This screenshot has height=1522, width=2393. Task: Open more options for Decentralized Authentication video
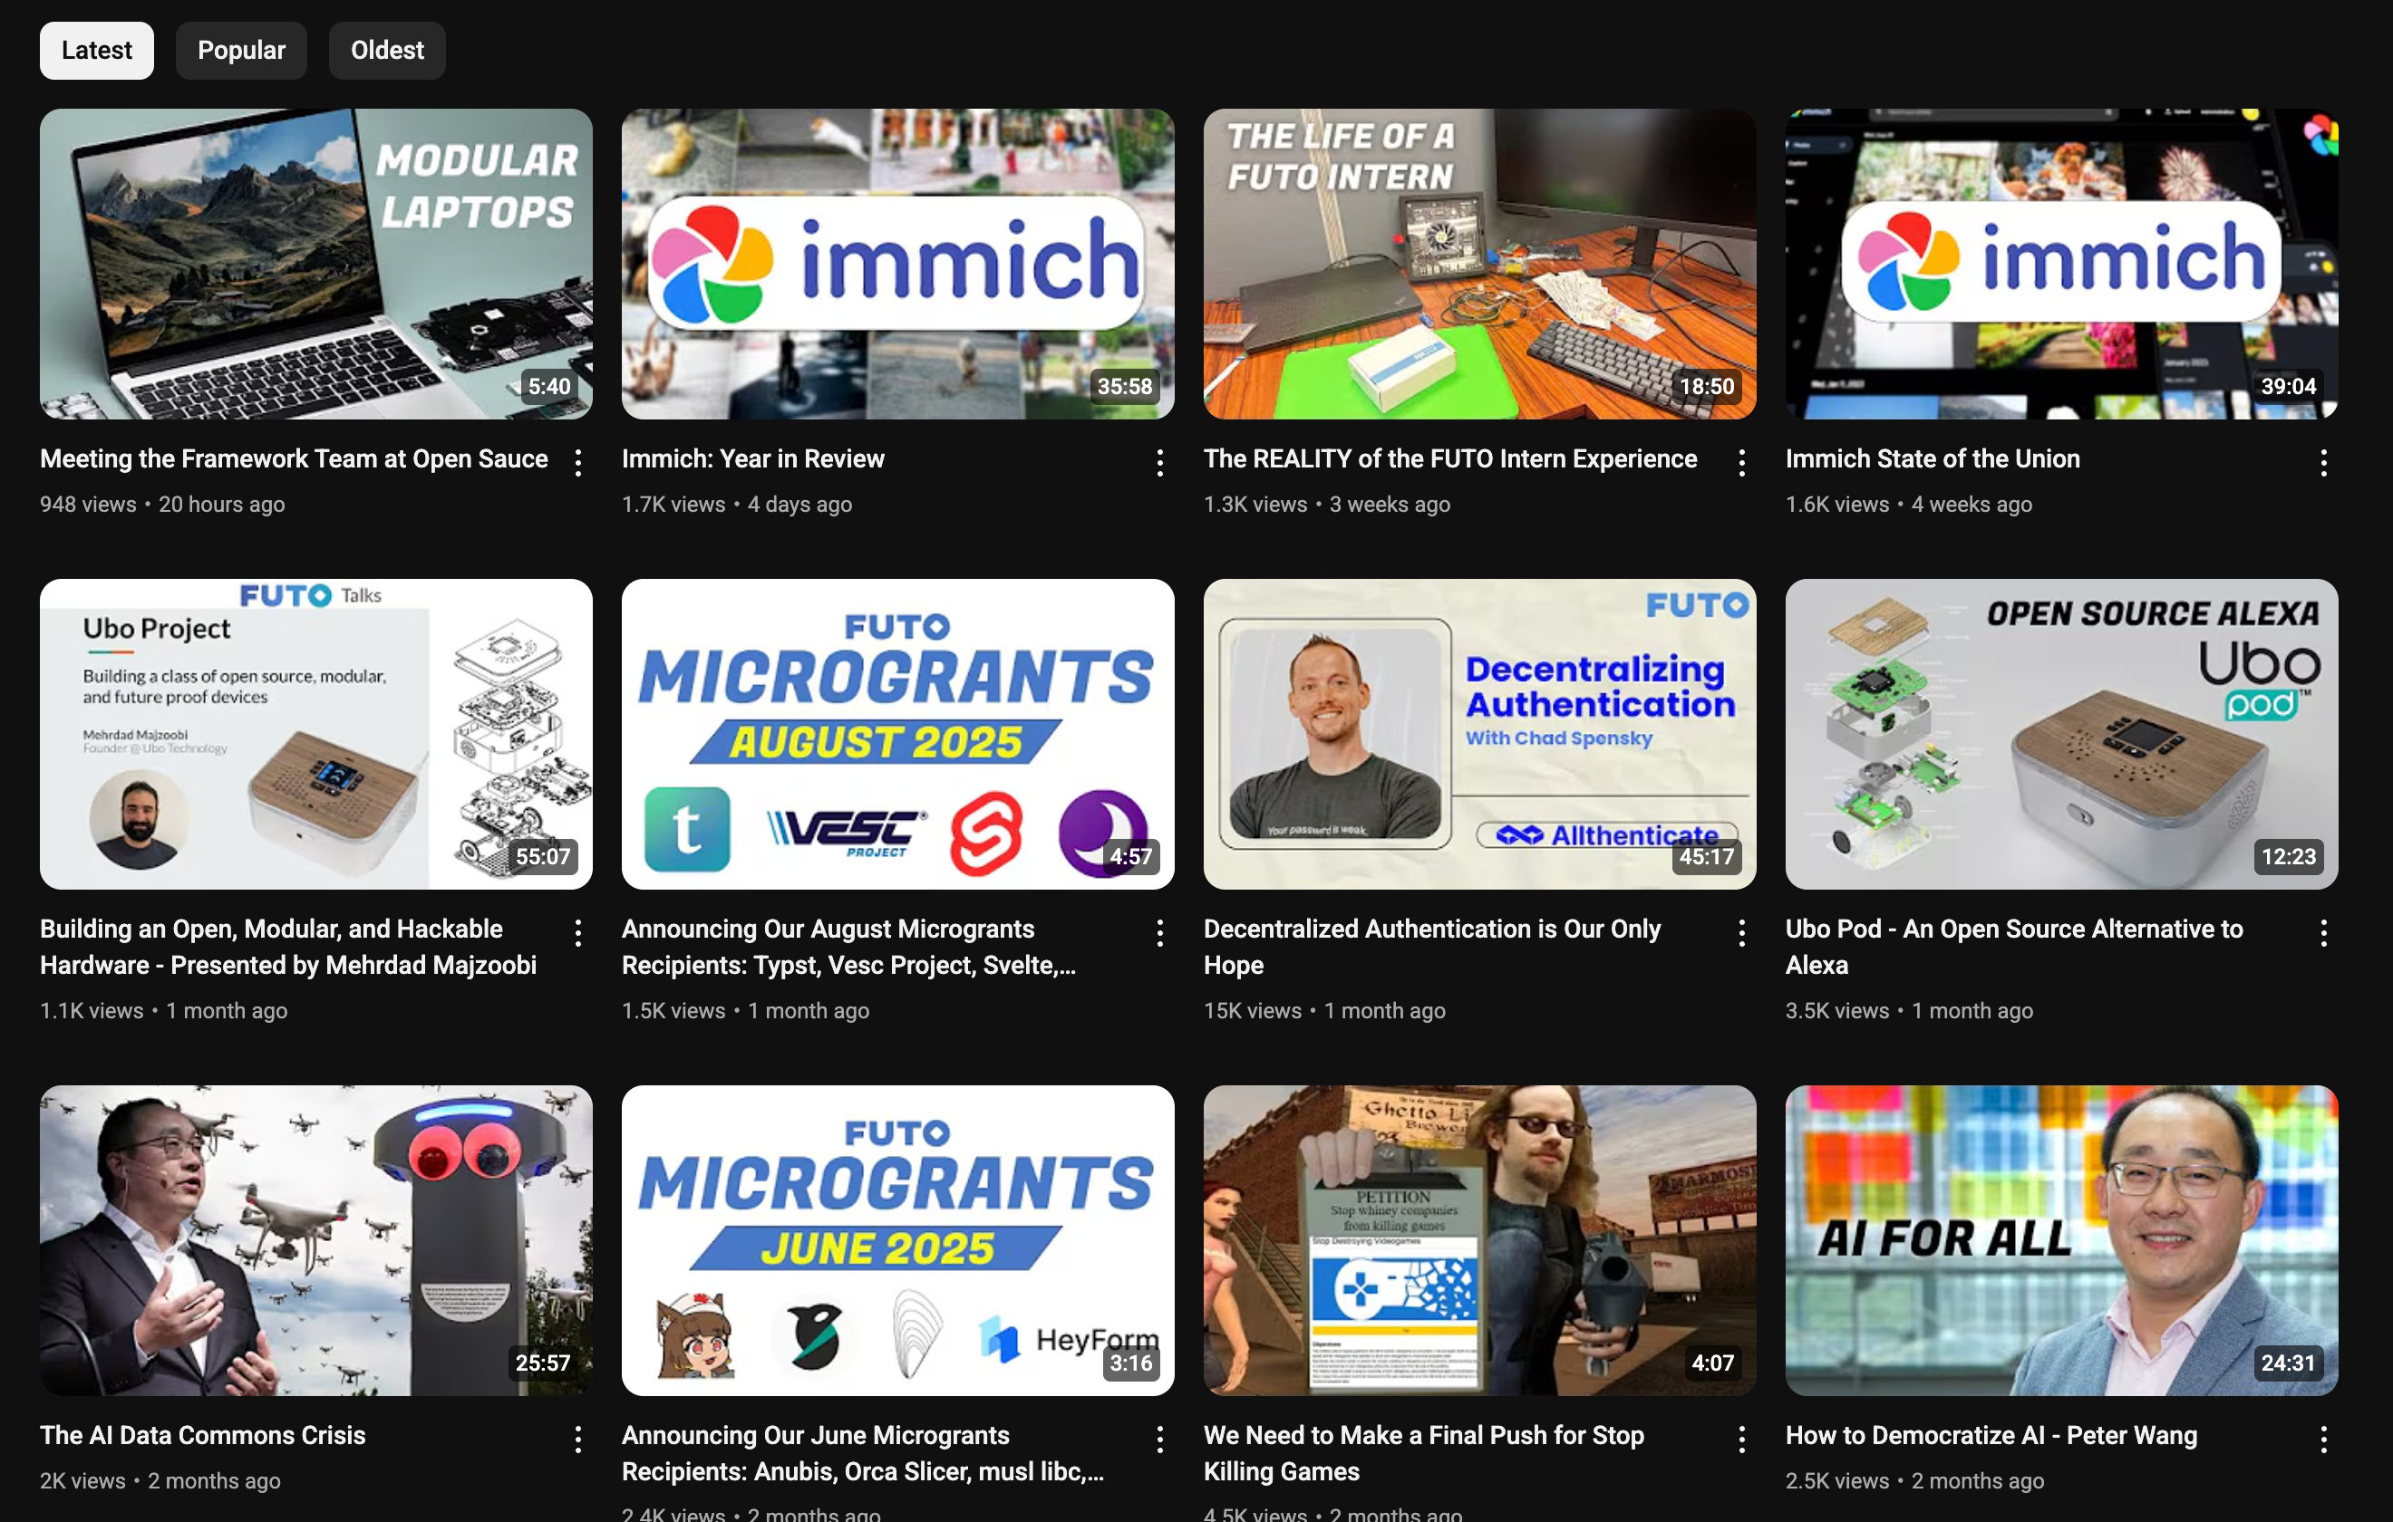[x=1741, y=932]
